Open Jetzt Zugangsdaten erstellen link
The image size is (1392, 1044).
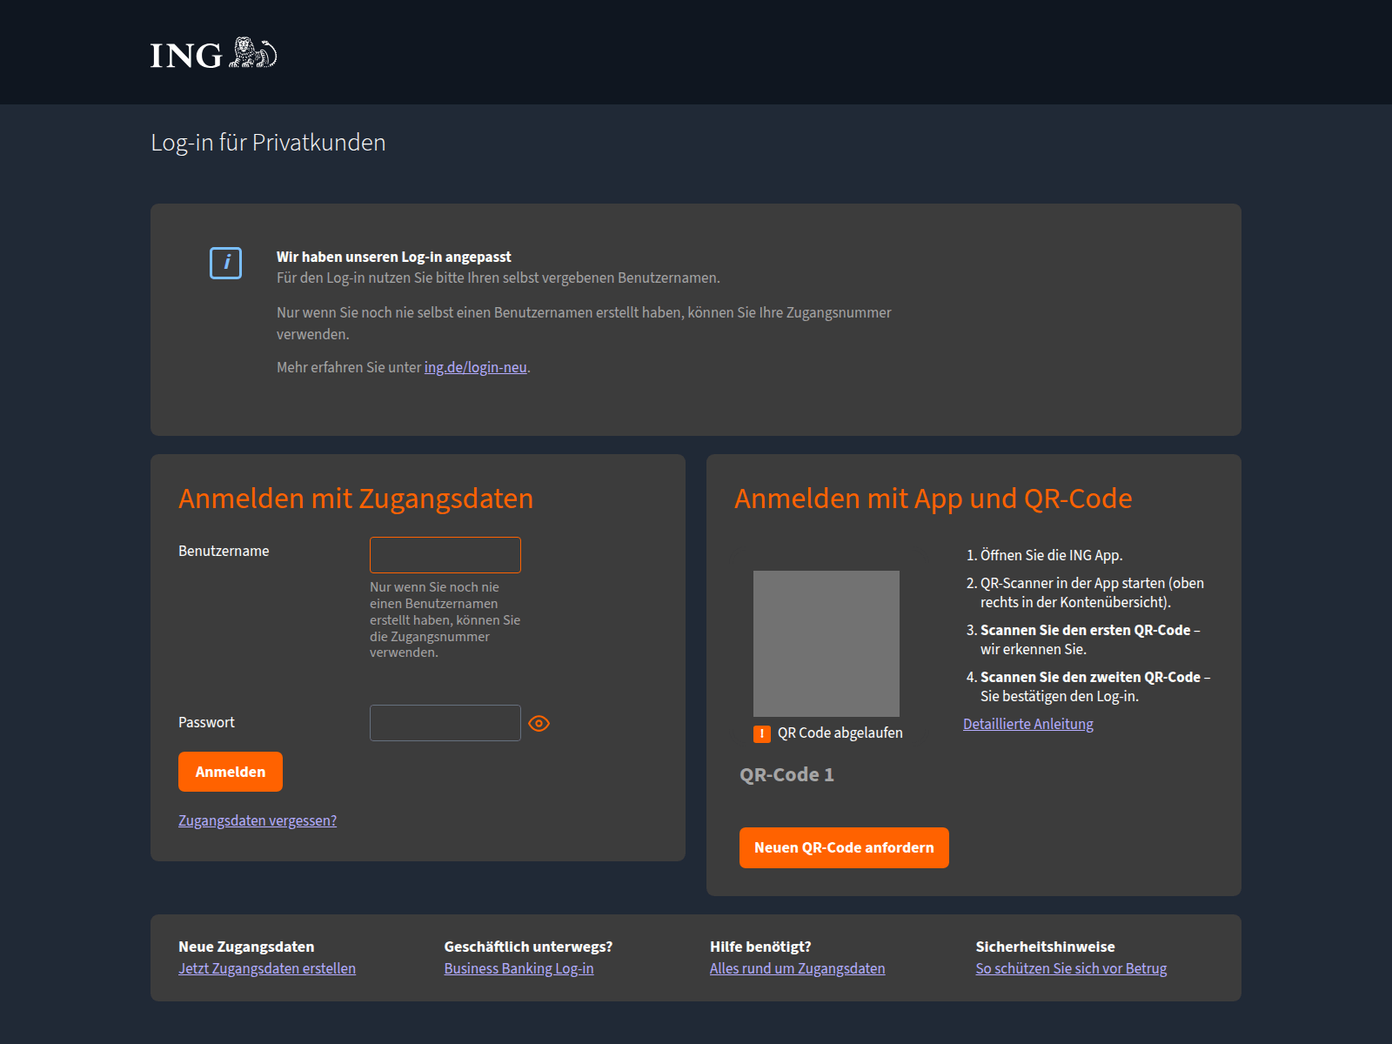coord(267,968)
